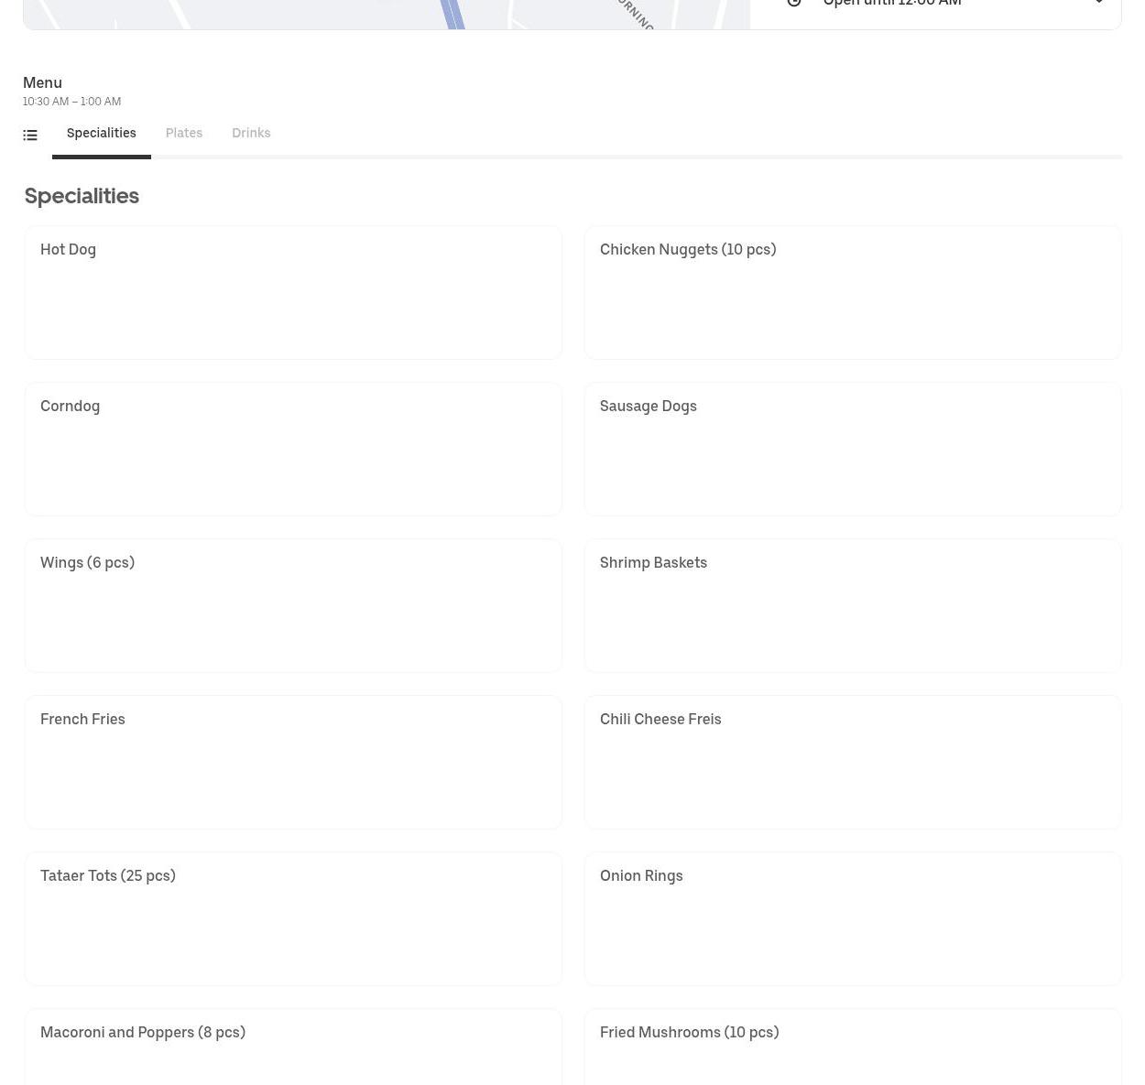Screen dimensions: 1145x1085
Task: Click the map preview thumbnail
Action: point(387,14)
